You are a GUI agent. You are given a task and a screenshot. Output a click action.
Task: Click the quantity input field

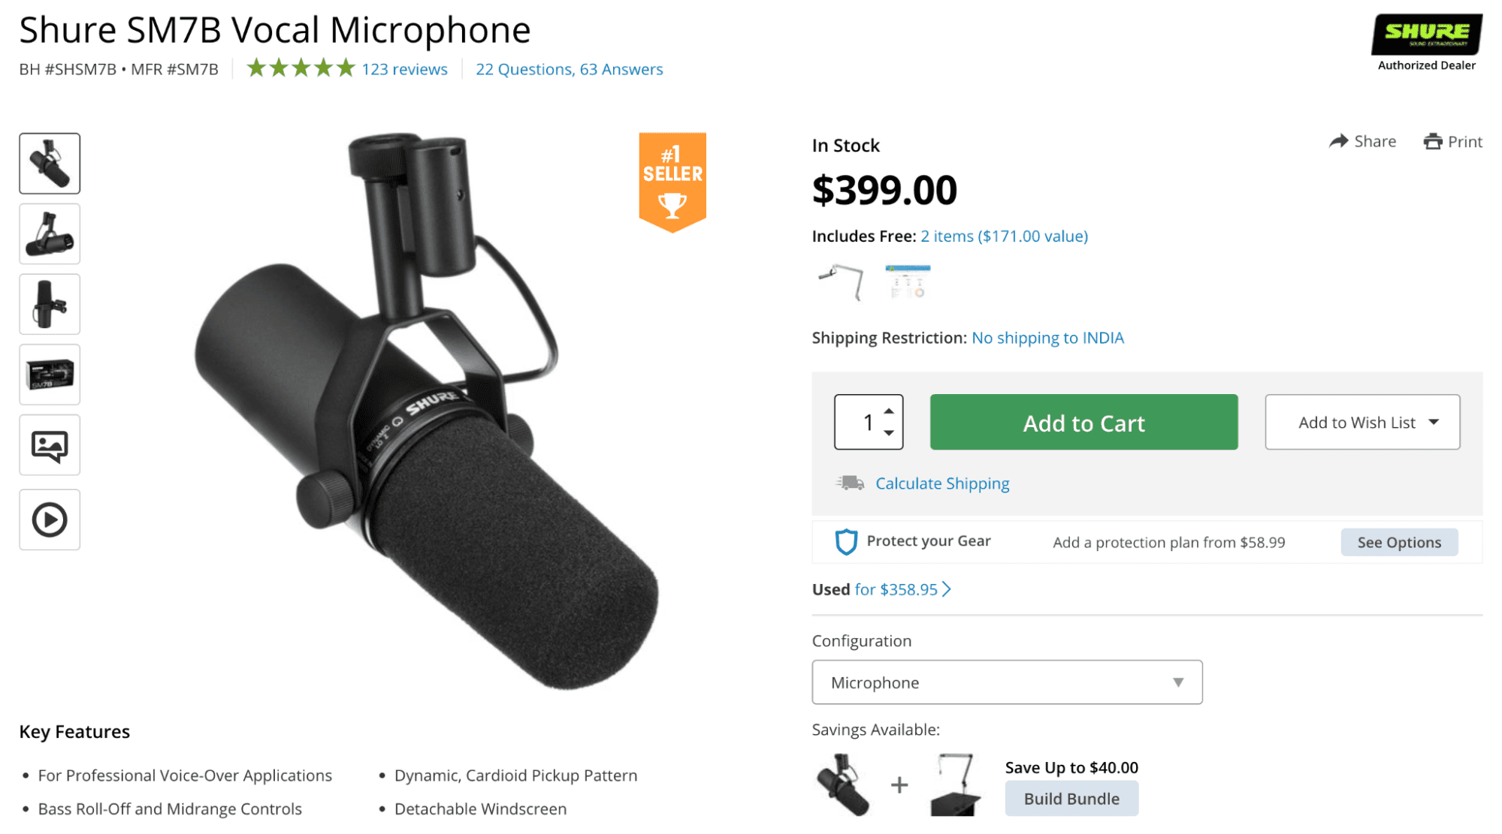tap(861, 423)
